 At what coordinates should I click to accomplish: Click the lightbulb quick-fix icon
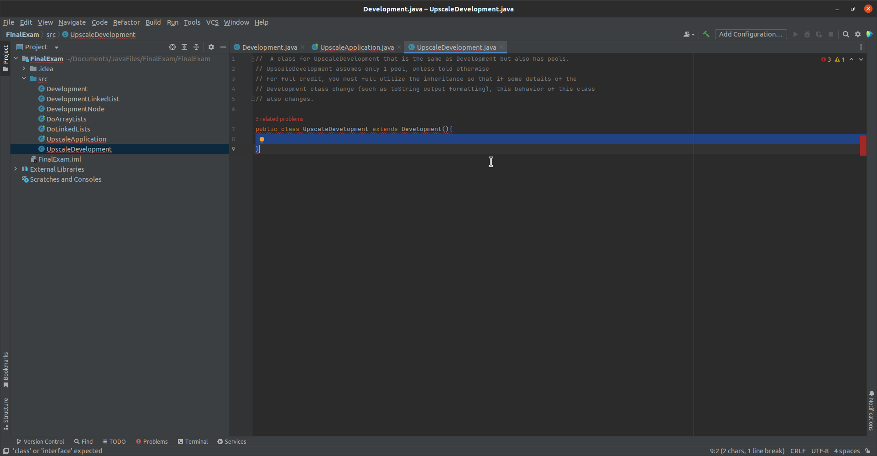[x=262, y=140]
